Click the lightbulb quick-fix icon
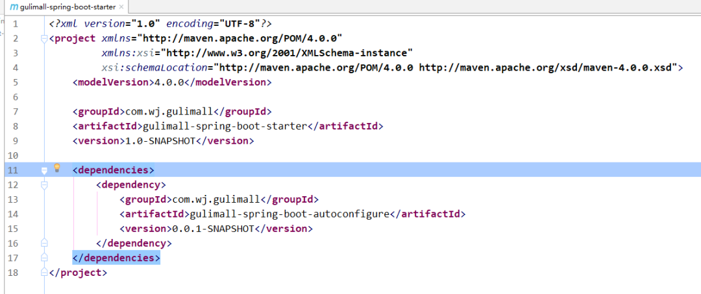Image resolution: width=701 pixels, height=294 pixels. pyautogui.click(x=56, y=168)
